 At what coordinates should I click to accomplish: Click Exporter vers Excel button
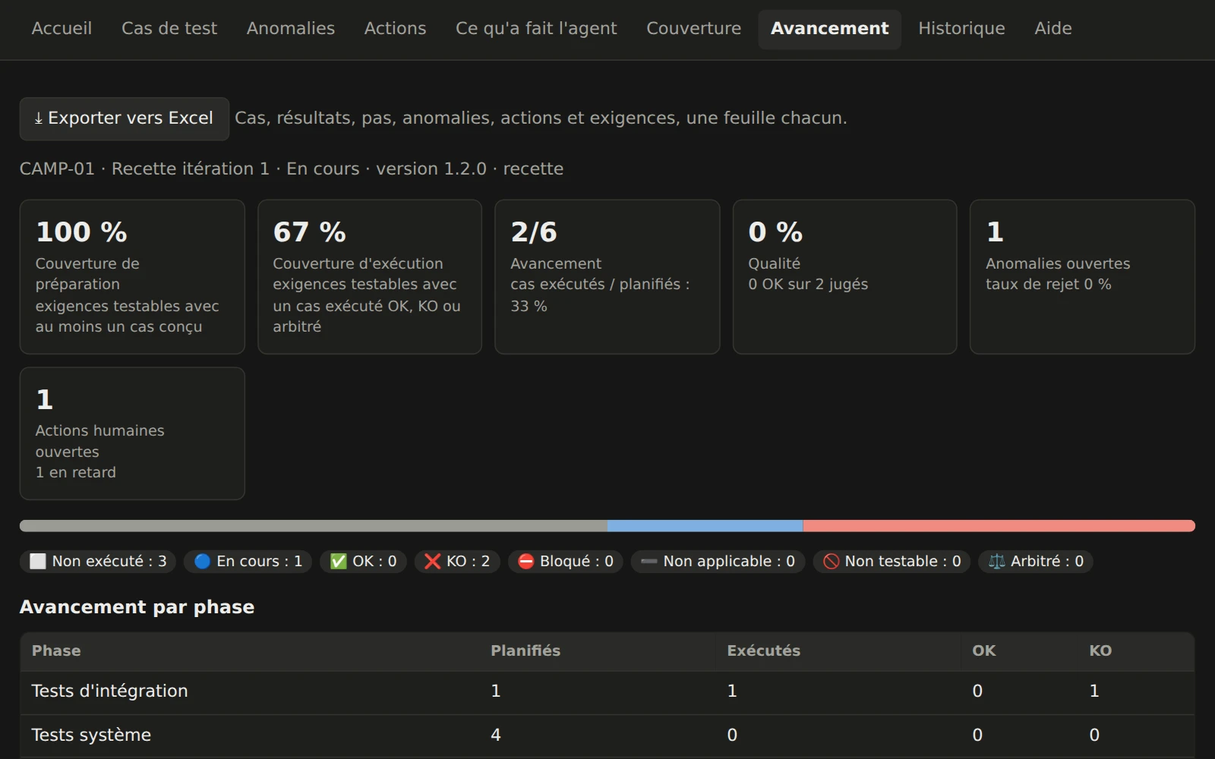[124, 118]
